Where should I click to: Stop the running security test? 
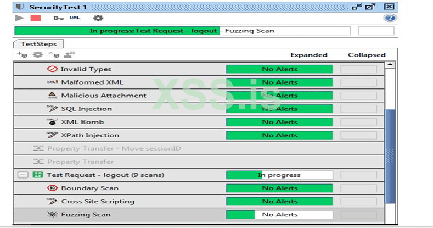pos(36,18)
